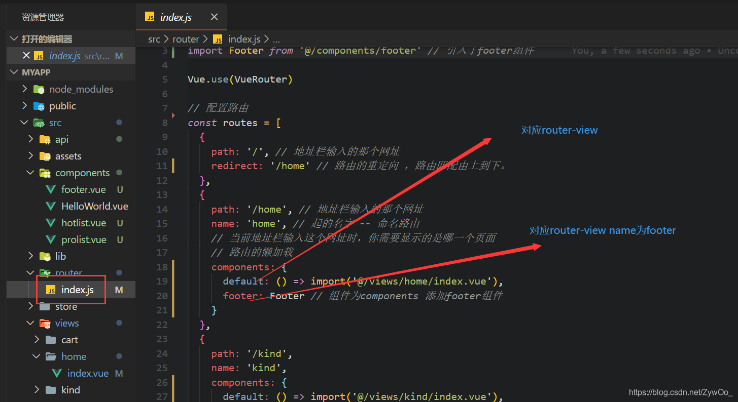Click the node_modules folder icon
This screenshot has height=402, width=738.
click(x=39, y=90)
